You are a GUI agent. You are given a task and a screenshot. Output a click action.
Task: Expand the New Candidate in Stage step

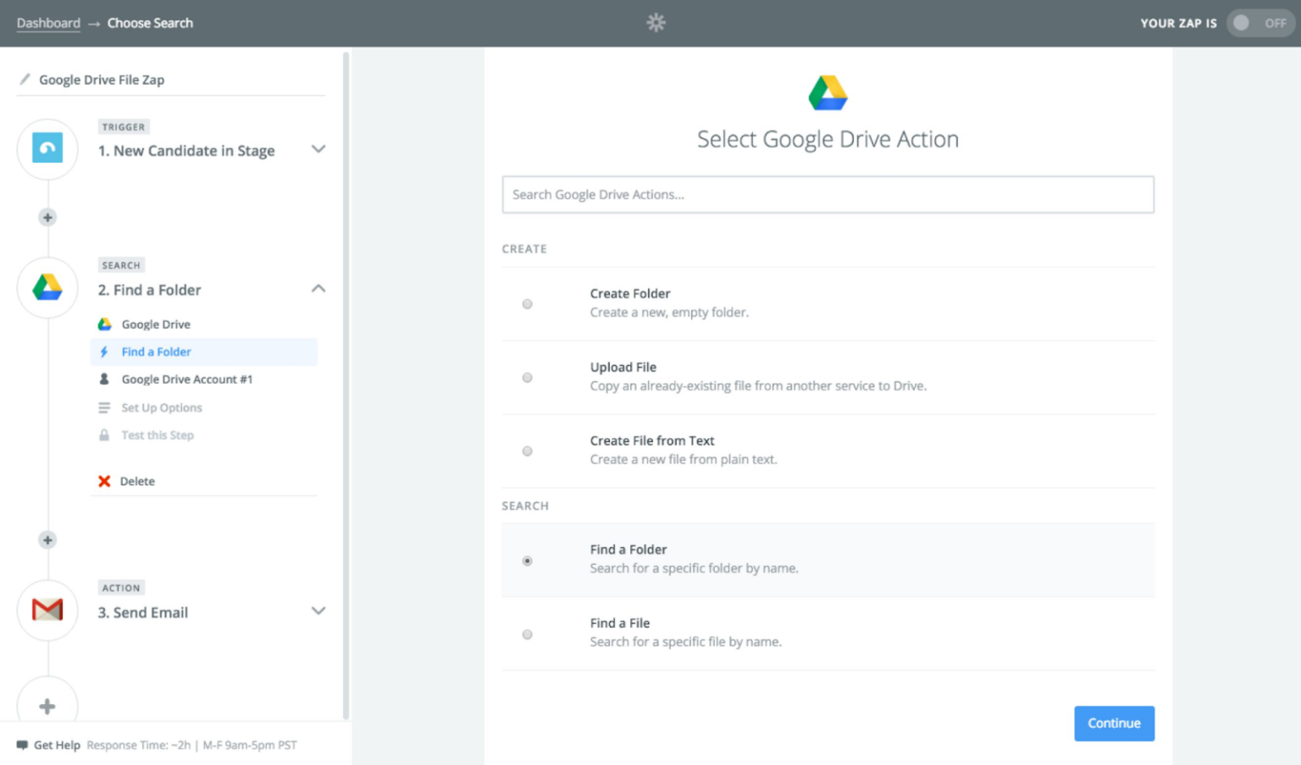tap(318, 149)
